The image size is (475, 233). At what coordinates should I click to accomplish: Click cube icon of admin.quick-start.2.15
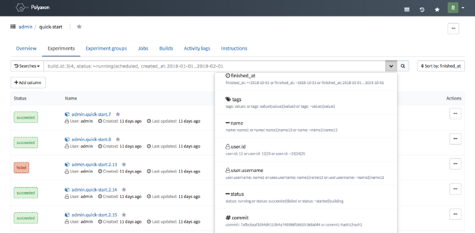[x=67, y=215]
